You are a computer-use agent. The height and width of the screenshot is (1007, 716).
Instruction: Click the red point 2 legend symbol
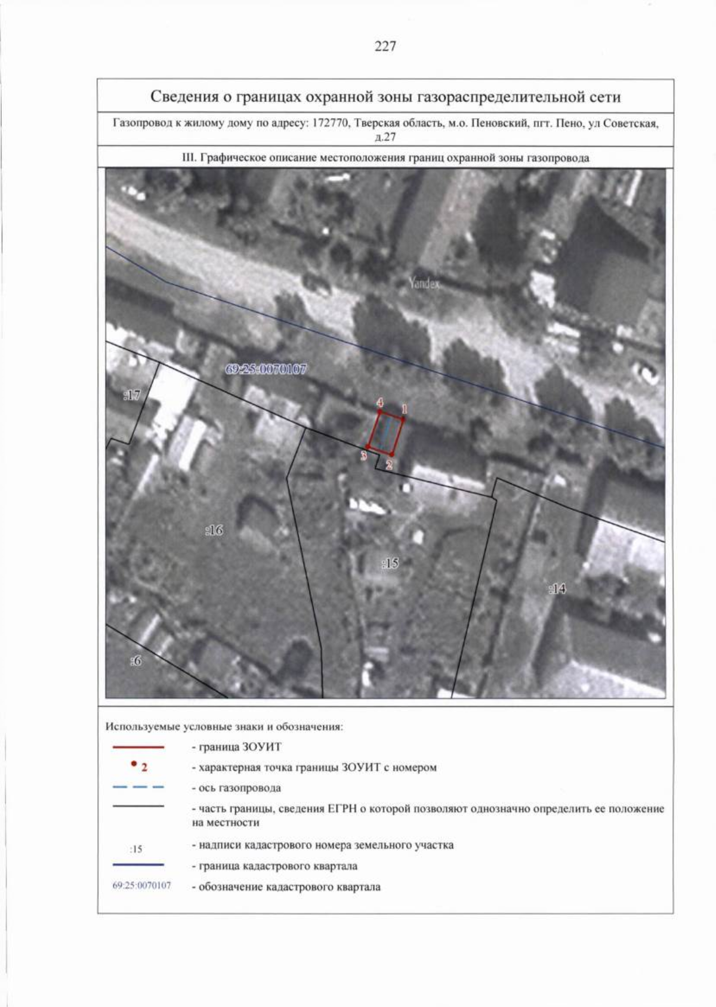point(139,765)
